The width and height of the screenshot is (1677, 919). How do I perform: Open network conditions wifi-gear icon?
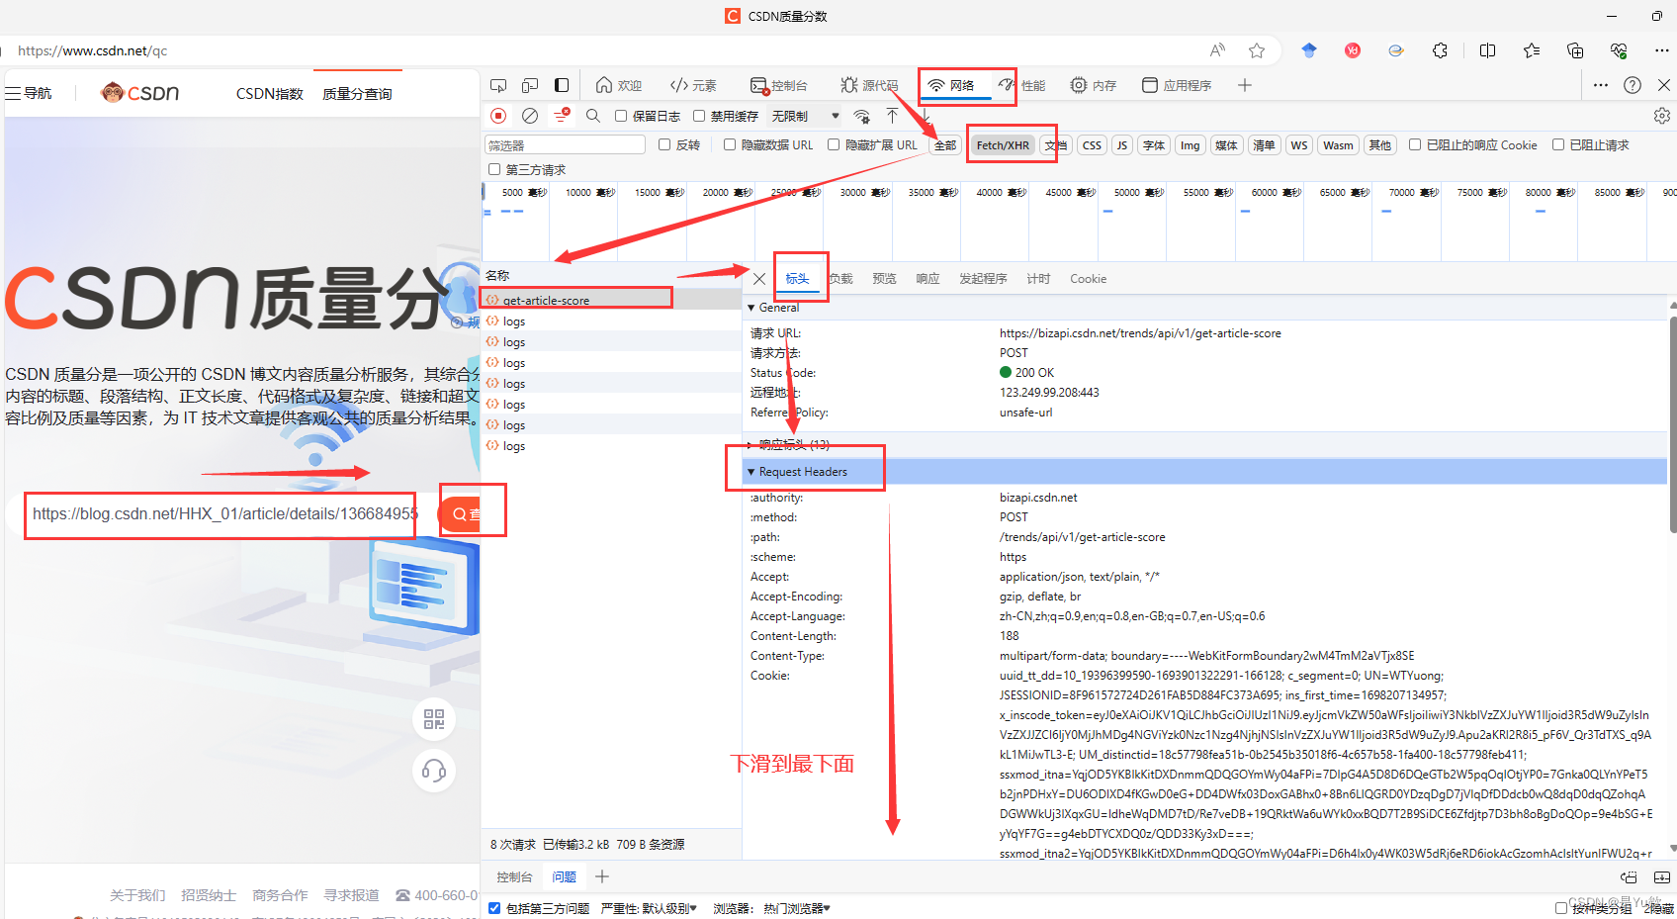point(862,116)
